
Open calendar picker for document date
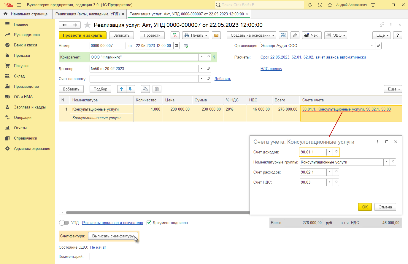click(177, 46)
